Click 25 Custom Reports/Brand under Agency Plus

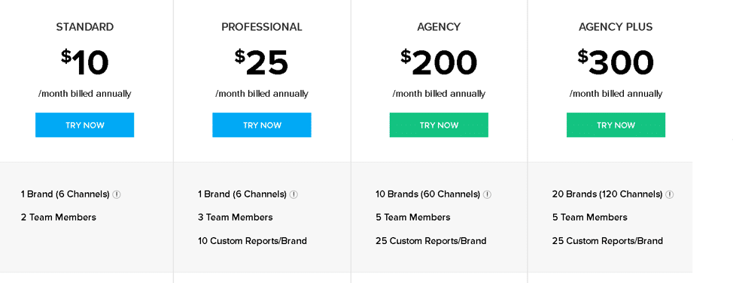point(607,241)
